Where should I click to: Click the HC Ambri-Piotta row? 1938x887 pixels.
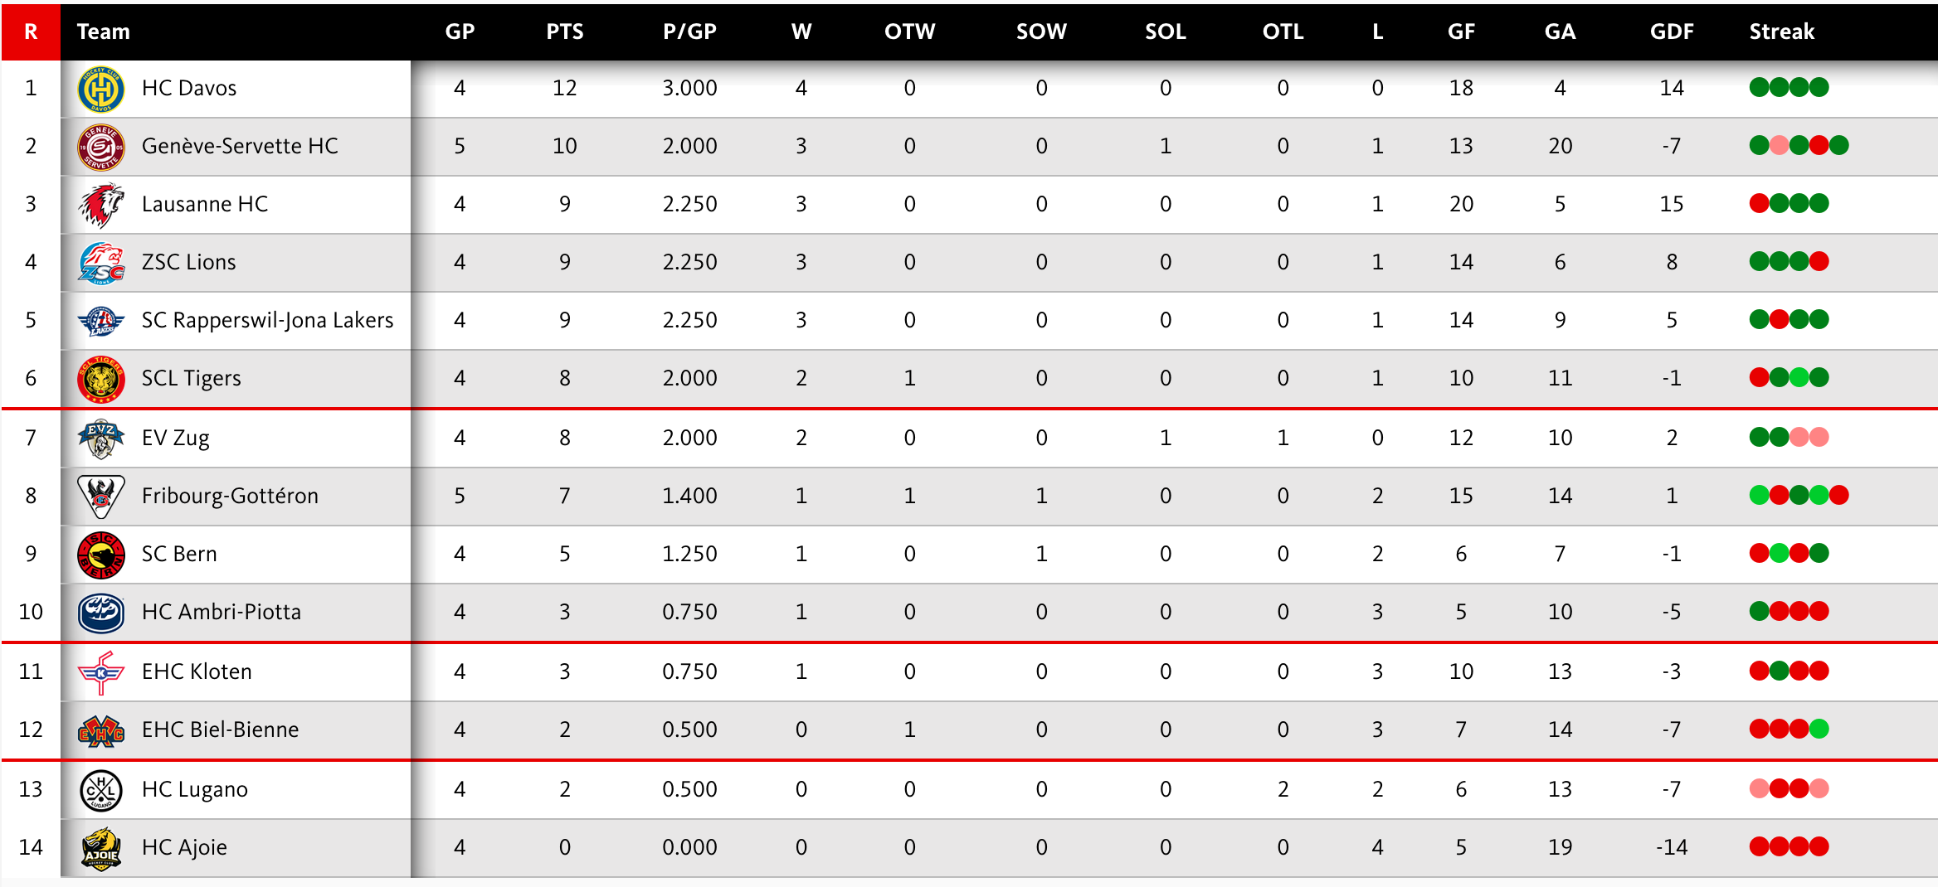coord(969,612)
